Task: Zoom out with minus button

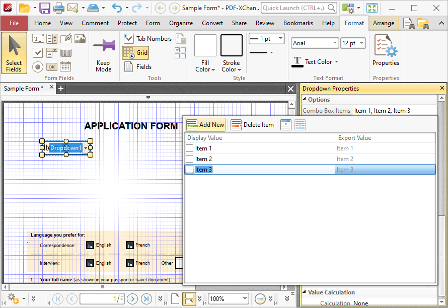Action: 260,299
